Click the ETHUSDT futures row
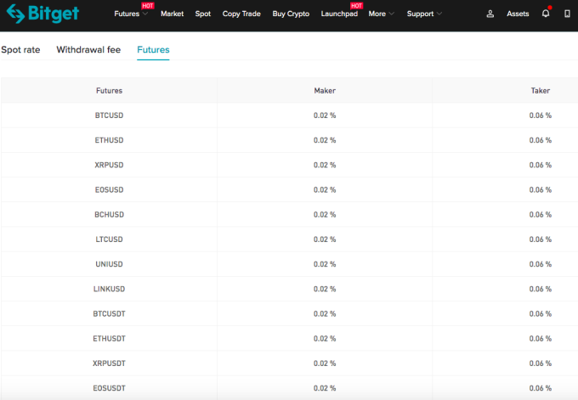578x400 pixels. [x=289, y=339]
